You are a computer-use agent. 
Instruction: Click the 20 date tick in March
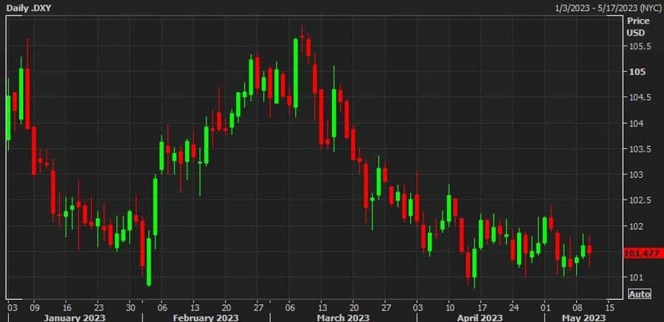pyautogui.click(x=353, y=307)
